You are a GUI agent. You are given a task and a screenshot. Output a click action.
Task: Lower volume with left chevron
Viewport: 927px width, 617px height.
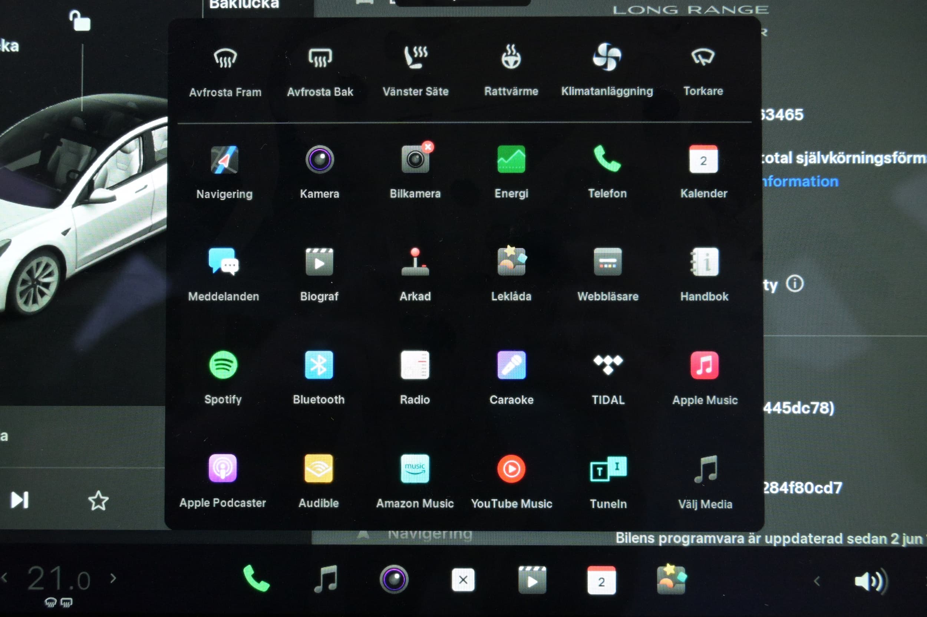(817, 581)
